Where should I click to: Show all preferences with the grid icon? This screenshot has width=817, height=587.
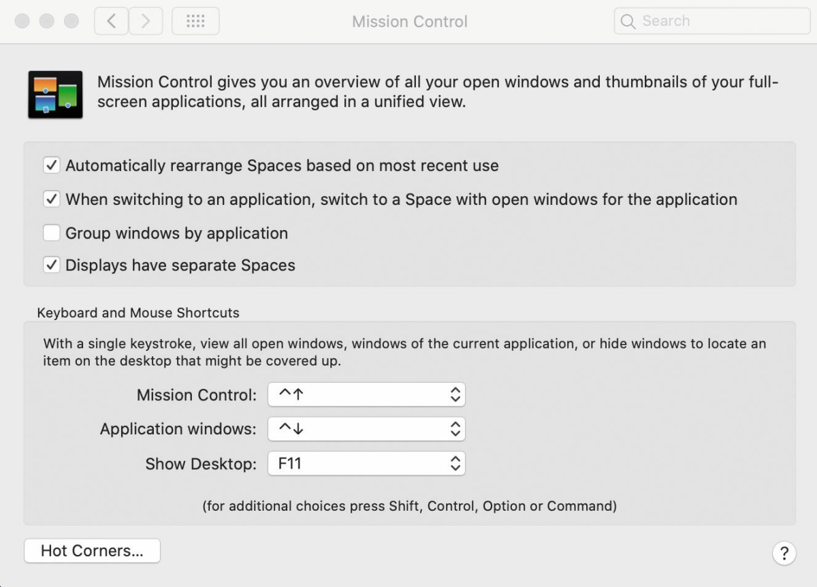click(x=195, y=21)
